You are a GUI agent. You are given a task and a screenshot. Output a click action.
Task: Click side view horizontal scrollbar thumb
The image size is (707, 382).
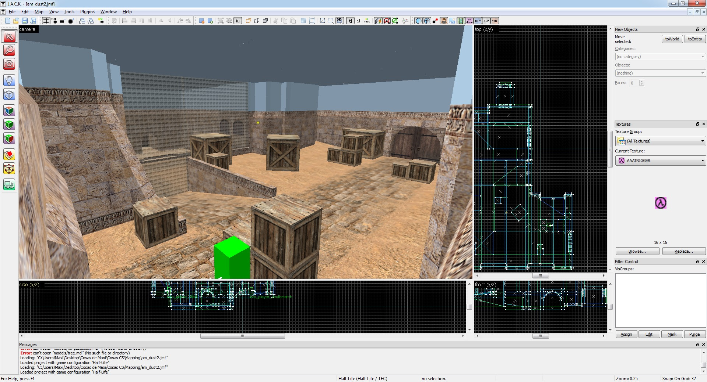[242, 336]
